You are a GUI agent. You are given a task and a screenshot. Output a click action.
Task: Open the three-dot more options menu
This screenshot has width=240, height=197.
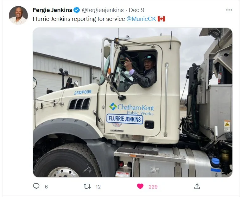coord(229,10)
